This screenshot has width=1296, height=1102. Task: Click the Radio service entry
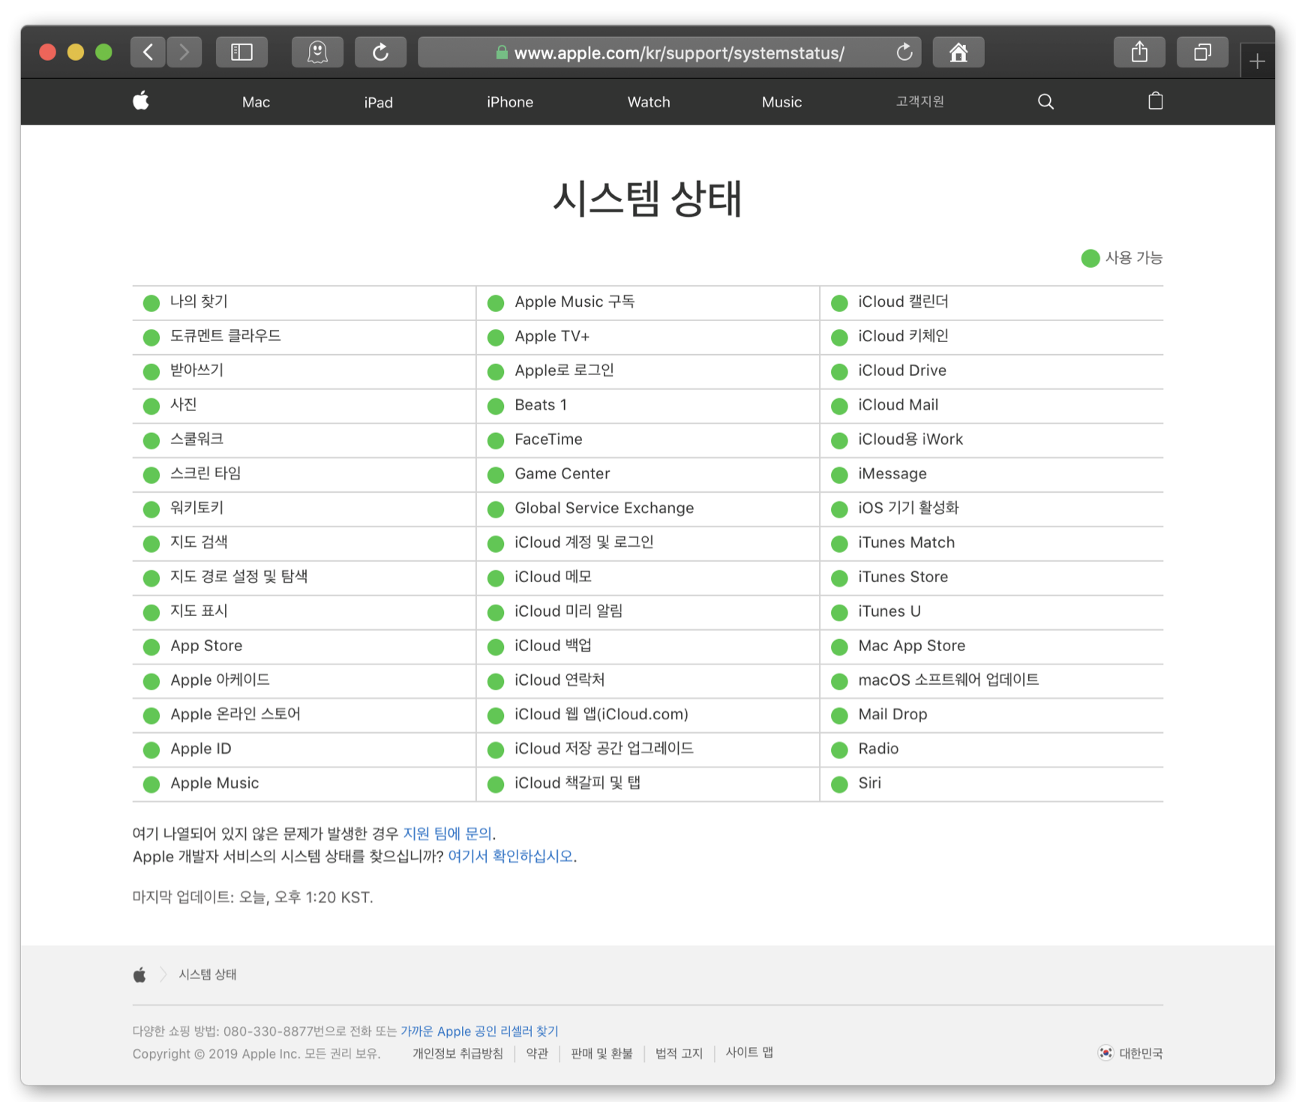pos(991,749)
